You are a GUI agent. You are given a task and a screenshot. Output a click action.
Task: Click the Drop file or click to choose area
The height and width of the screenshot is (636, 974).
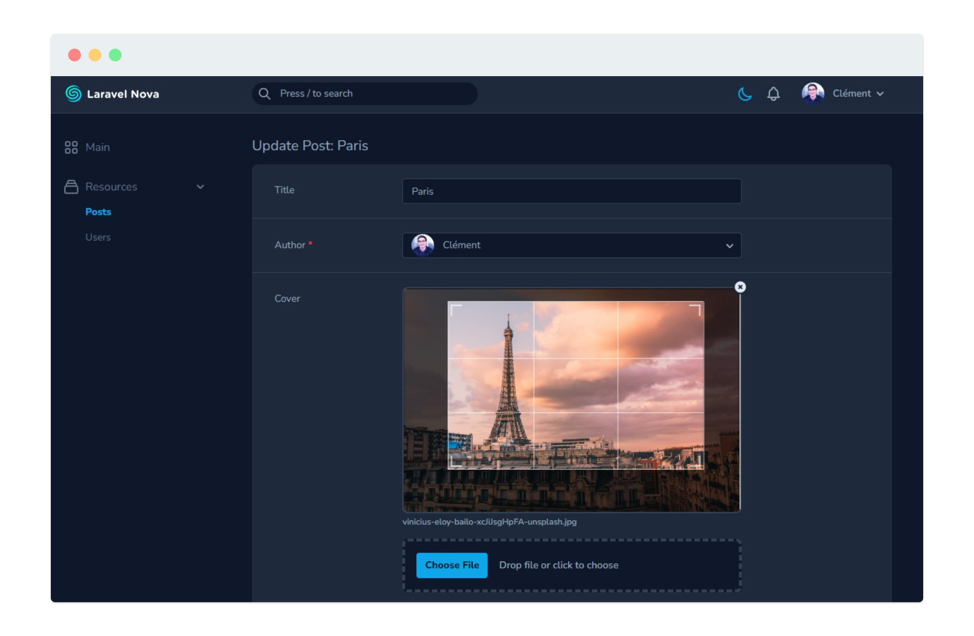click(x=559, y=565)
